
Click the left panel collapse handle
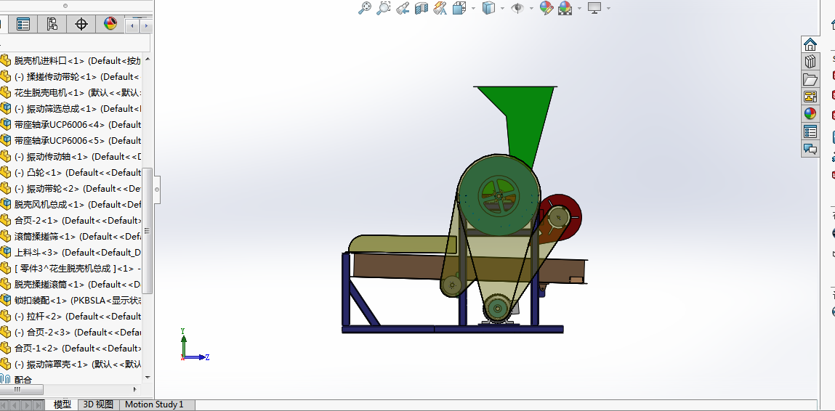click(157, 189)
